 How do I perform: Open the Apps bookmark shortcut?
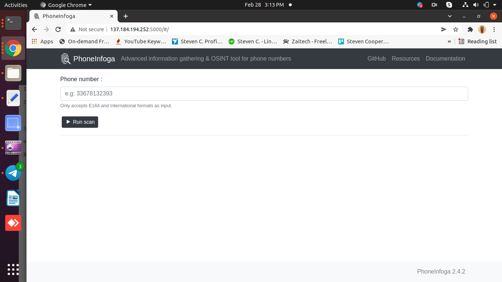[x=43, y=41]
